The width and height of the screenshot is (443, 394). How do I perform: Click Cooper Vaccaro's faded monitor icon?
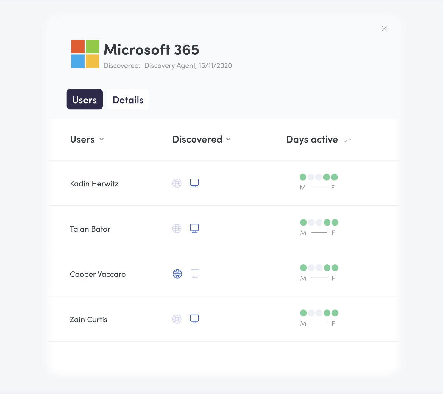point(195,273)
